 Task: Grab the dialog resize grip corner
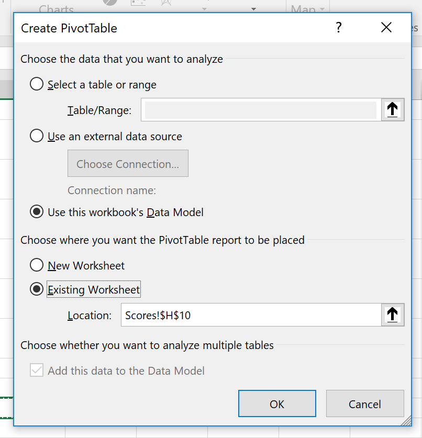(406, 421)
